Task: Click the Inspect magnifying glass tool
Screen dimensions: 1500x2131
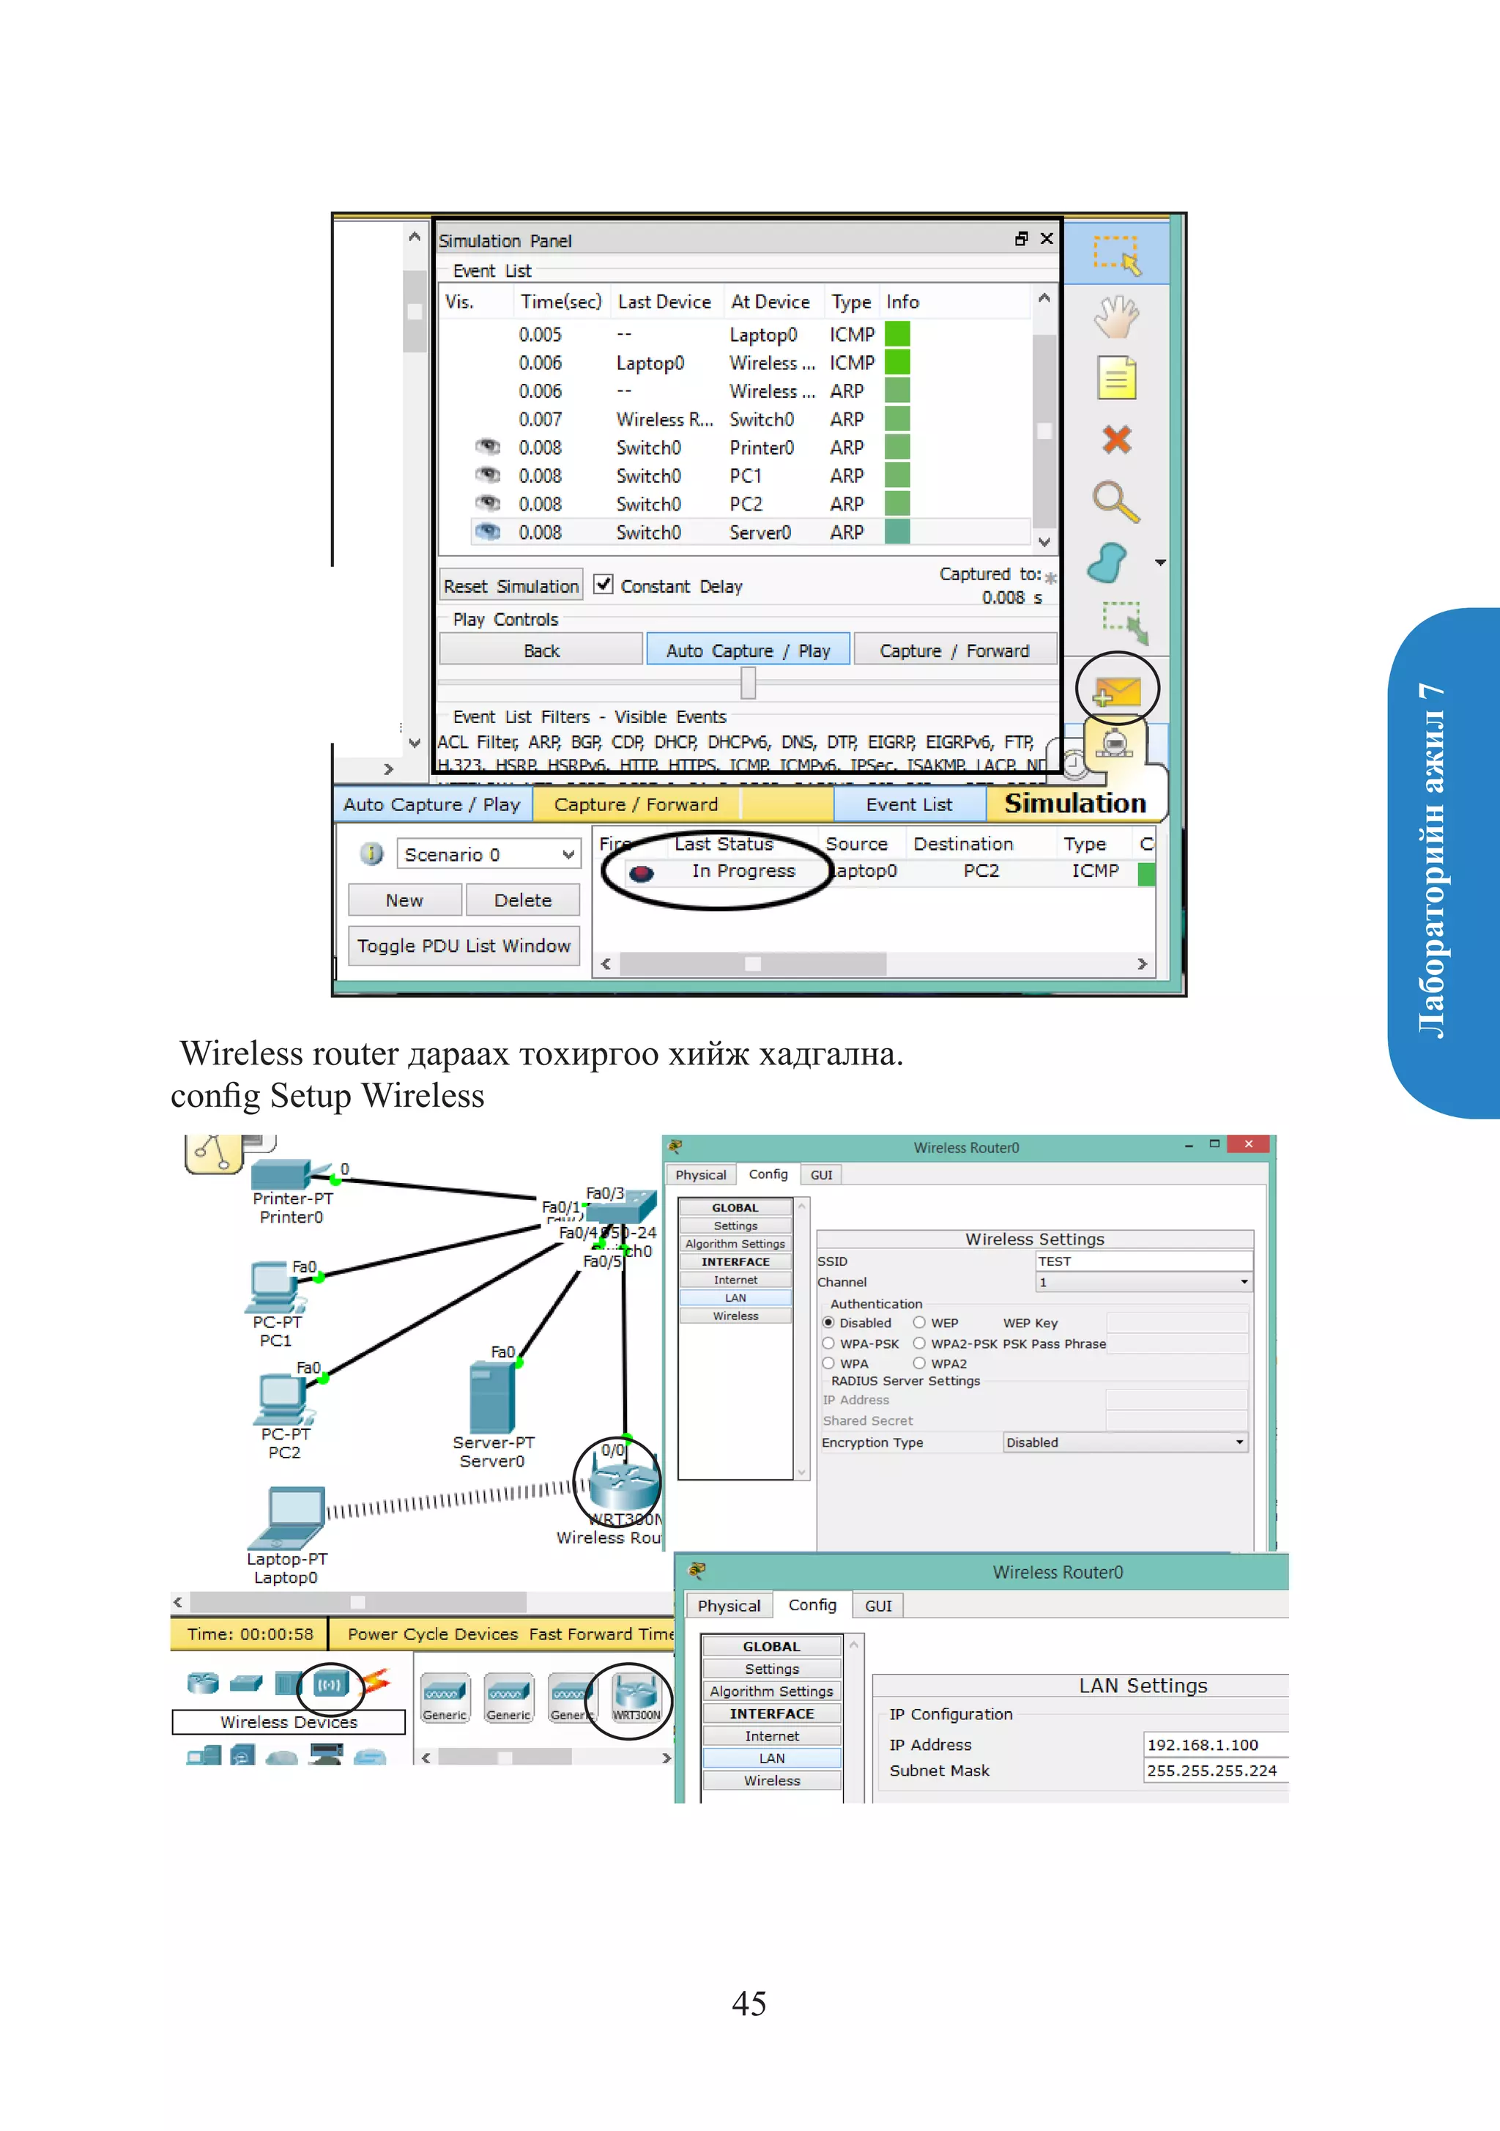Action: [1115, 502]
